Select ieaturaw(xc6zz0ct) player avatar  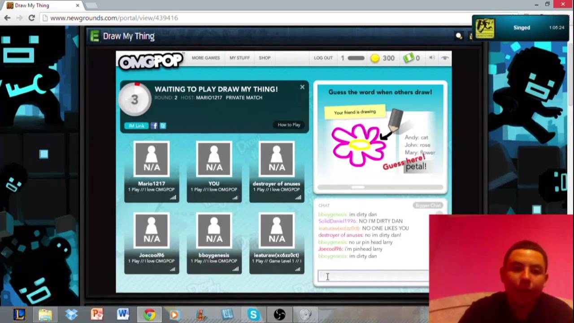tap(277, 230)
